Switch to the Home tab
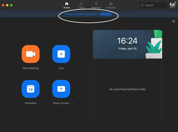 click(x=67, y=5)
